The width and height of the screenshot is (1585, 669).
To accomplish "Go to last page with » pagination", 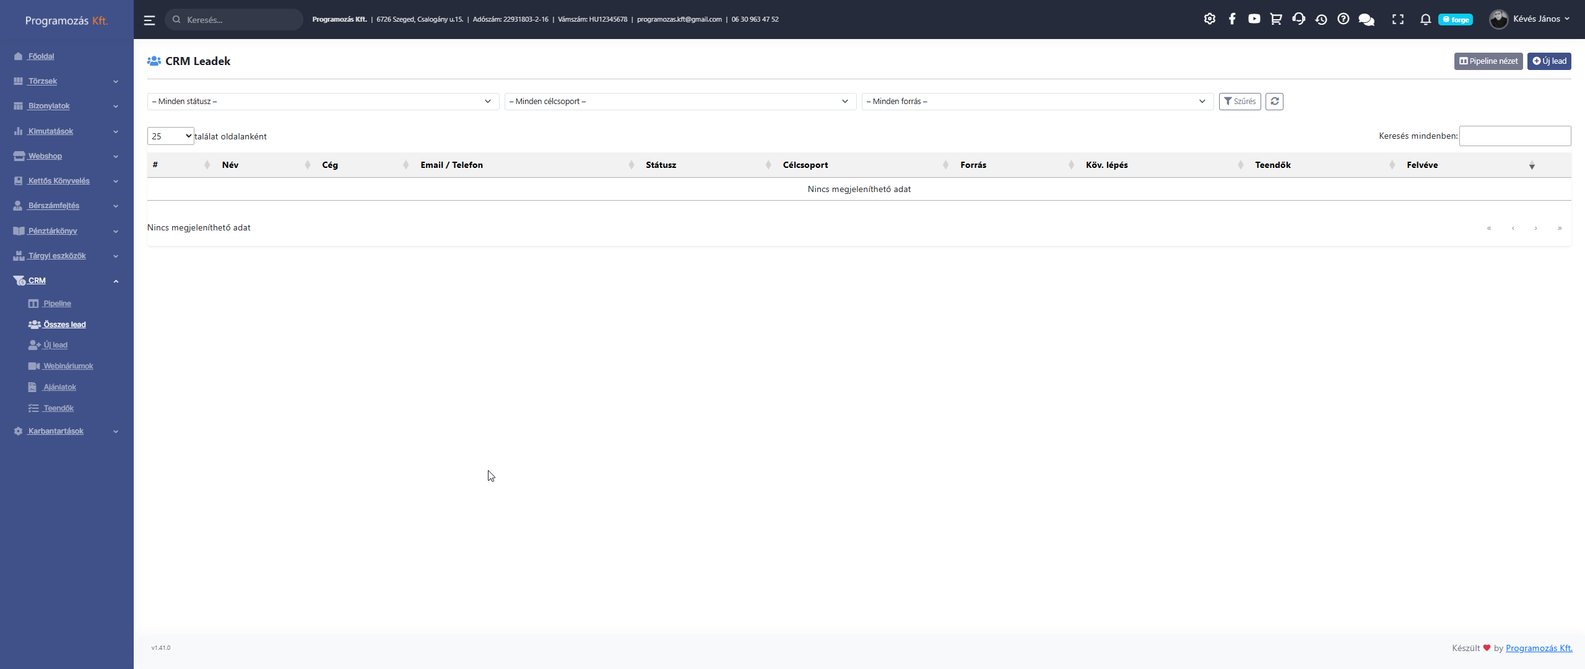I will coord(1560,228).
